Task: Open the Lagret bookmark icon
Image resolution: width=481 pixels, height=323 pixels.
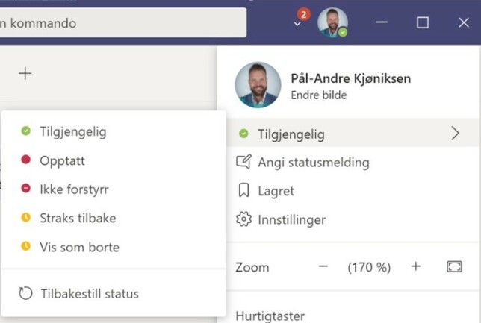Action: pos(244,190)
